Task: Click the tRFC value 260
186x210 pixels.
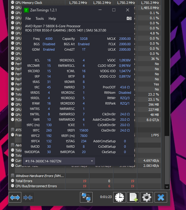Action: [49, 130]
